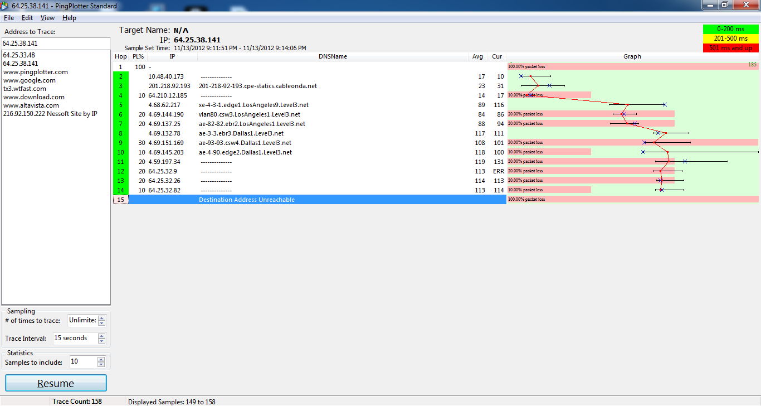Click the Address to Trace input field
Screen dimensions: 761x406
[x=56, y=43]
